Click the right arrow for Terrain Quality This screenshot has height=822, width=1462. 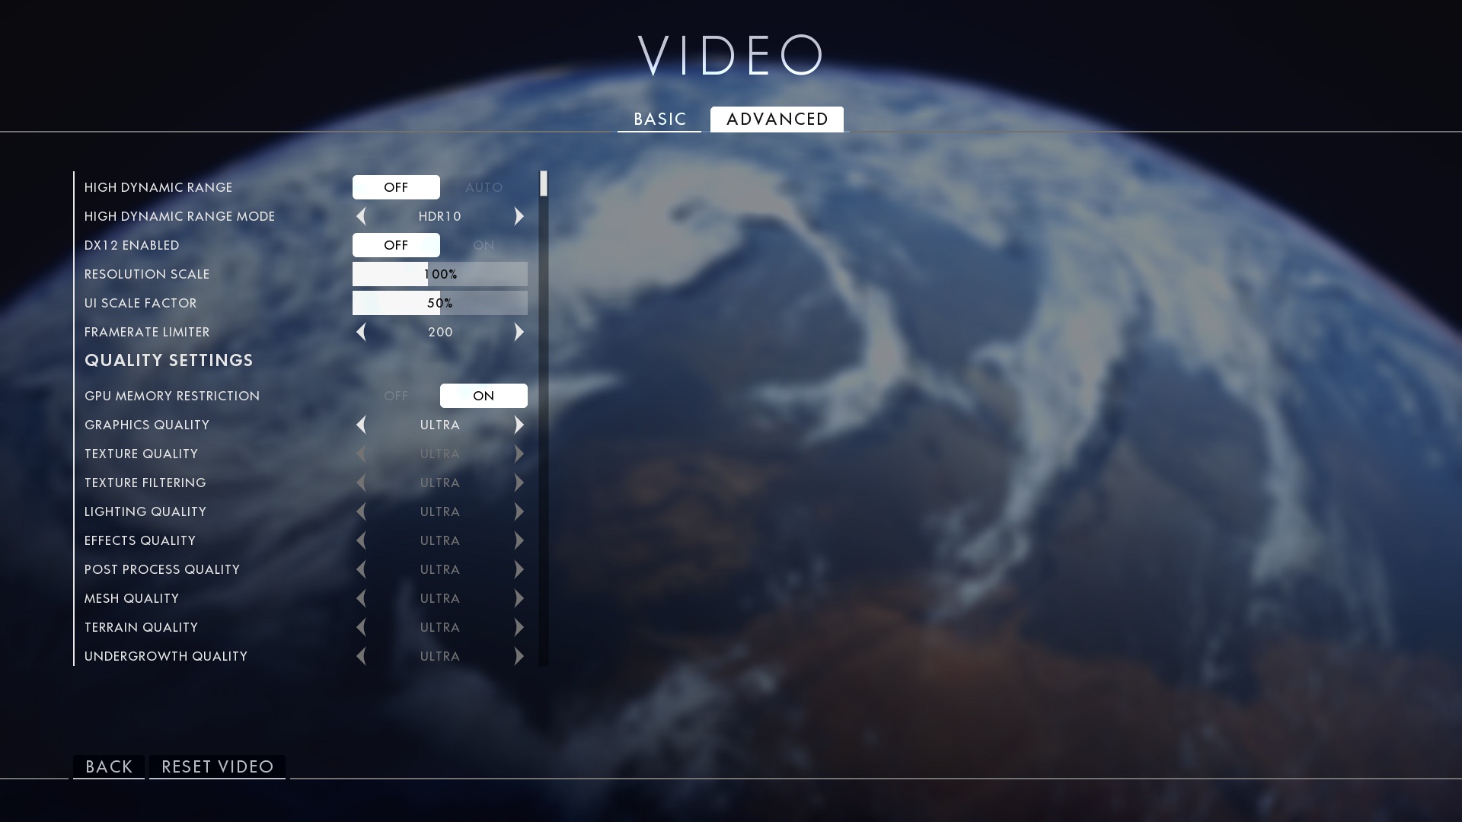[x=519, y=627]
